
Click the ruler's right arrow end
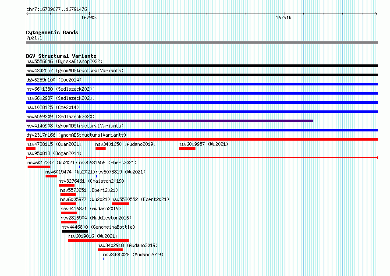coord(376,14)
